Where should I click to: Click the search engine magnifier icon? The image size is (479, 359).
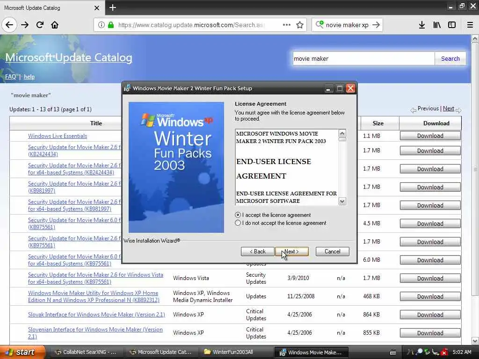(319, 24)
